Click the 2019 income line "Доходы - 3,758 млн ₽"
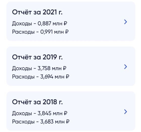The width and height of the screenshot is (141, 132). point(39,69)
